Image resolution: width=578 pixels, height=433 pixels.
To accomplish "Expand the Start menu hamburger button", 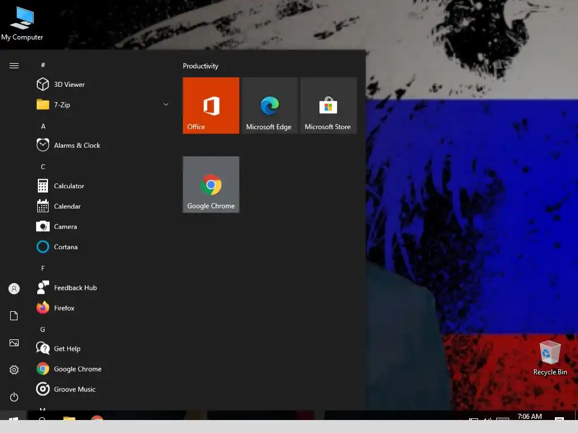I will pyautogui.click(x=14, y=65).
